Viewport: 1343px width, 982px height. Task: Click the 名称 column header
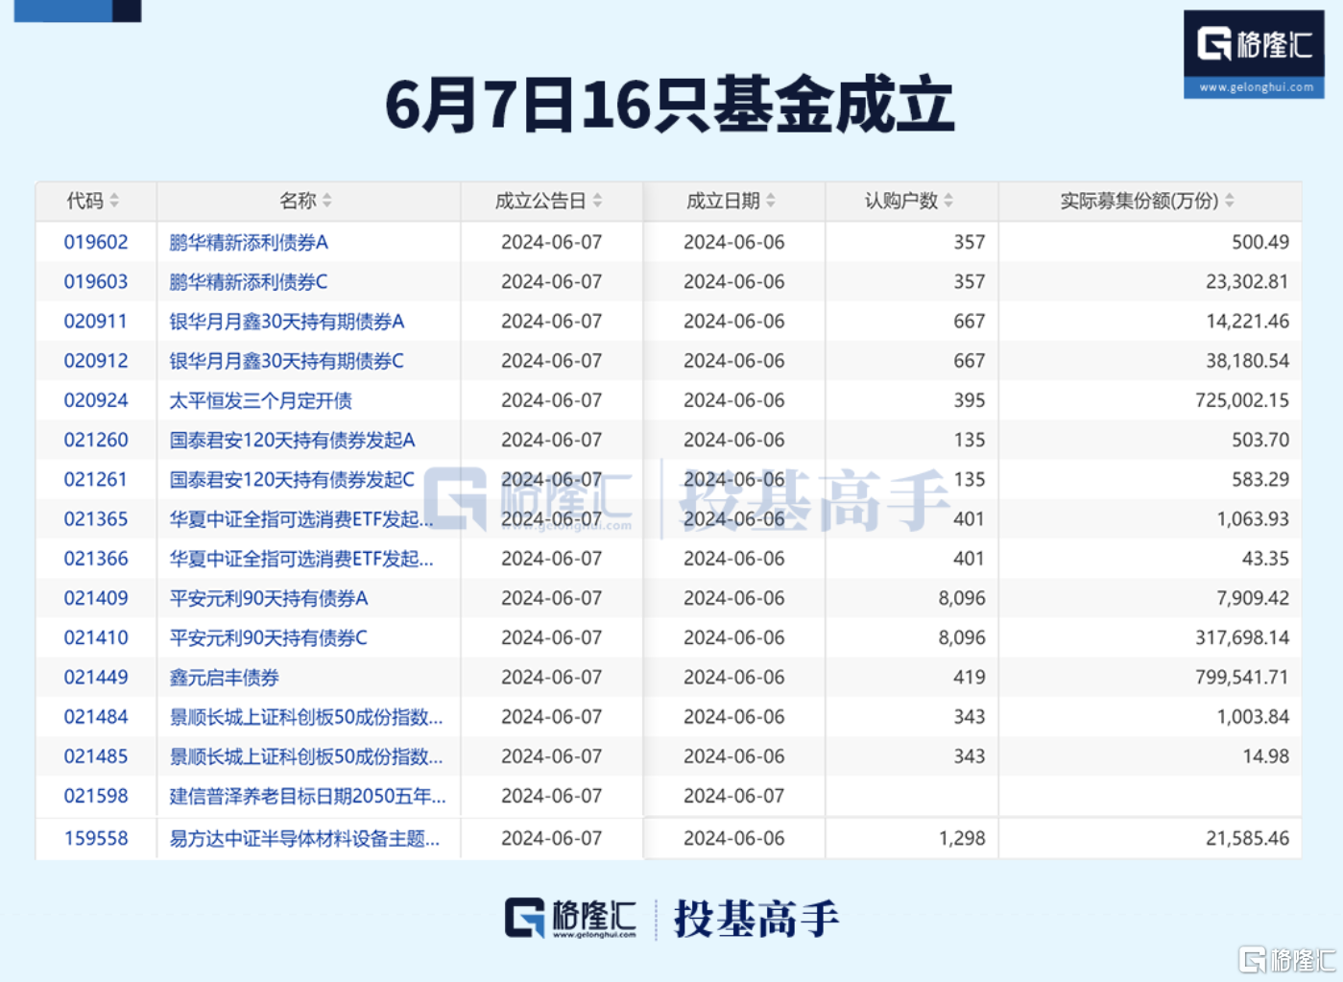coord(308,201)
